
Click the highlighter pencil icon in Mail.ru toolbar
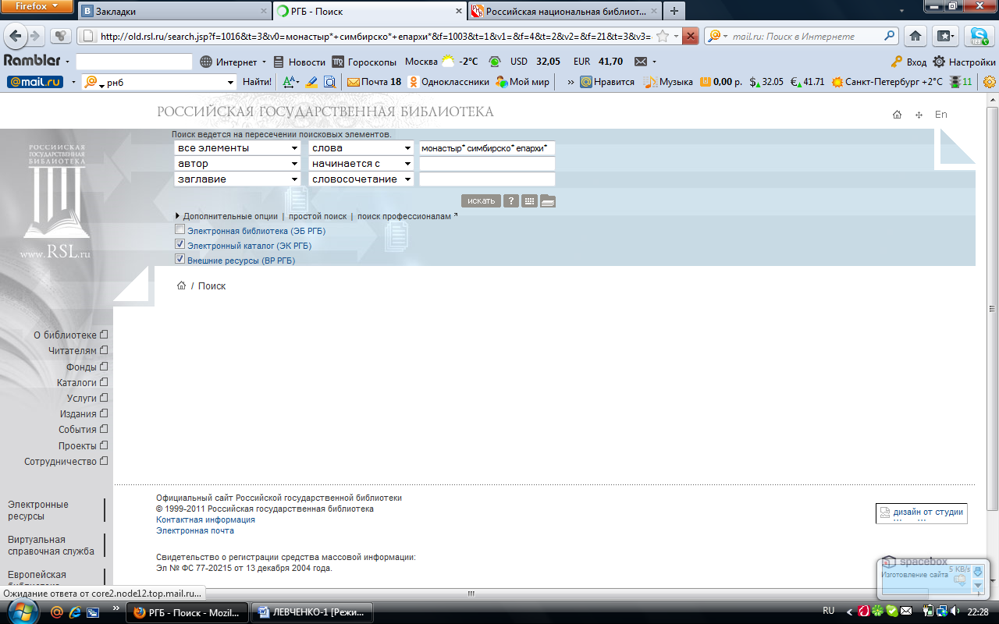click(311, 81)
